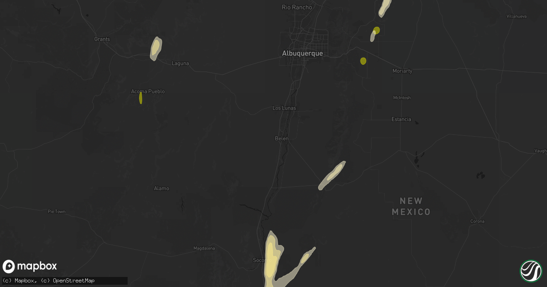This screenshot has width=547, height=287.
Task: Click the Moriarty label
Action: pyautogui.click(x=403, y=72)
